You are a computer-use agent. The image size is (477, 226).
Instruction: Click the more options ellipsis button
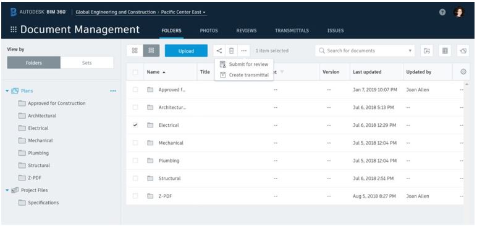click(x=244, y=50)
